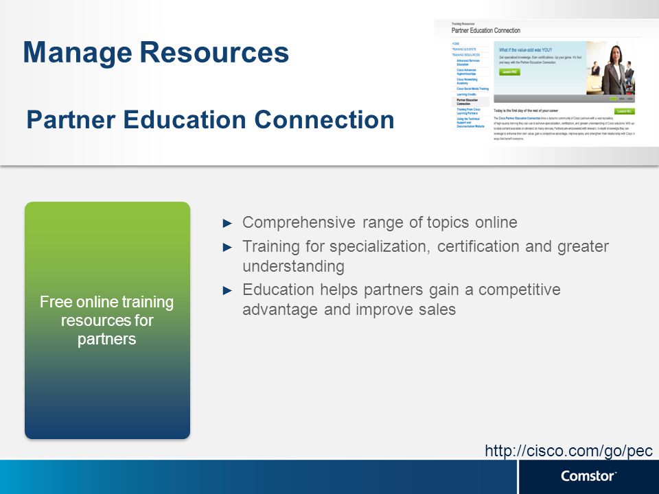Click the businesswoman photo in the banner
The image size is (659, 494).
click(610, 68)
